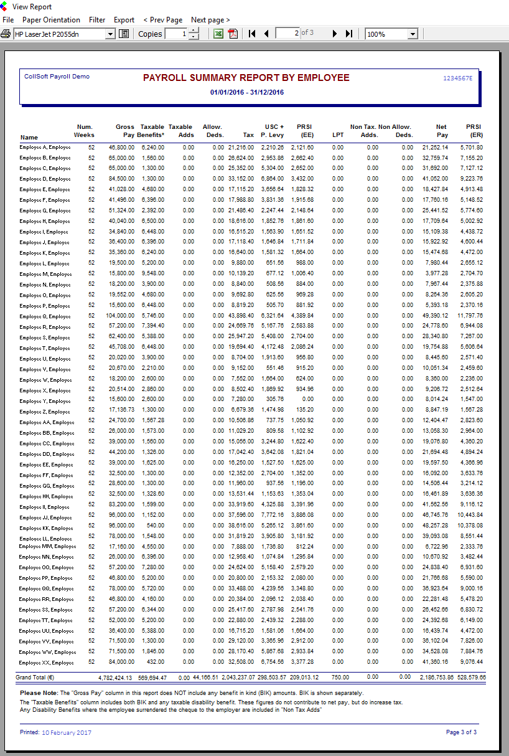
Task: Open the Export menu
Action: [124, 20]
